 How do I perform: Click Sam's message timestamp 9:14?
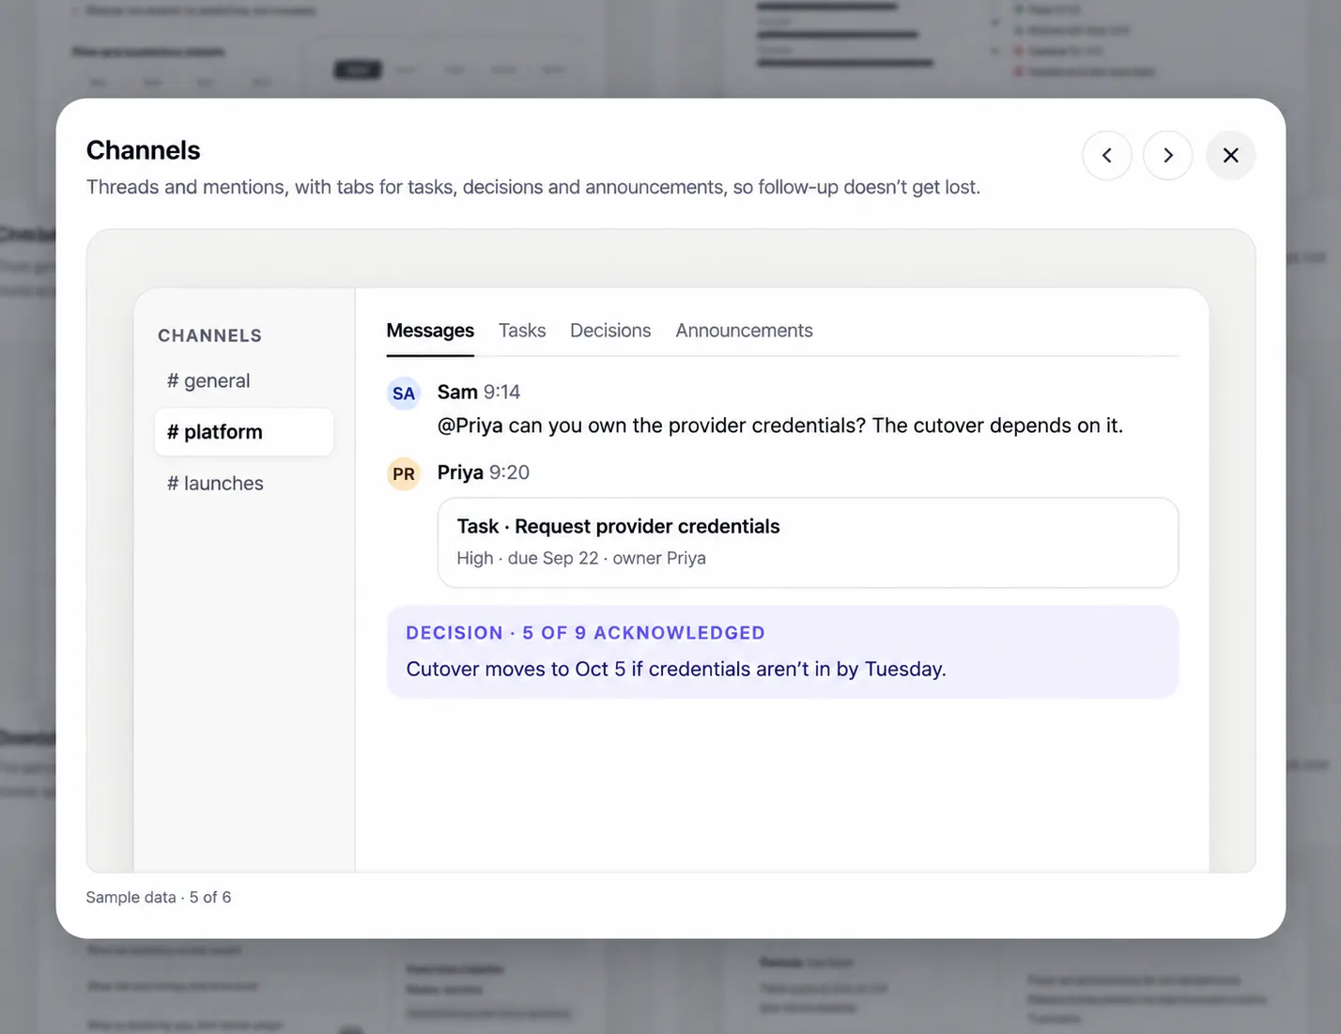click(x=501, y=393)
